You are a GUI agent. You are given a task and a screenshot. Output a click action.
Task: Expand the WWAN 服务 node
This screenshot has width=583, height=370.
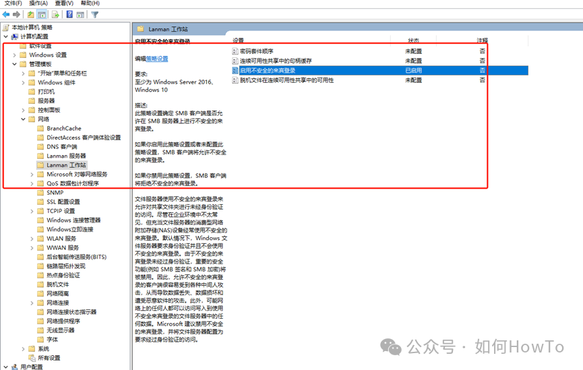pos(32,247)
